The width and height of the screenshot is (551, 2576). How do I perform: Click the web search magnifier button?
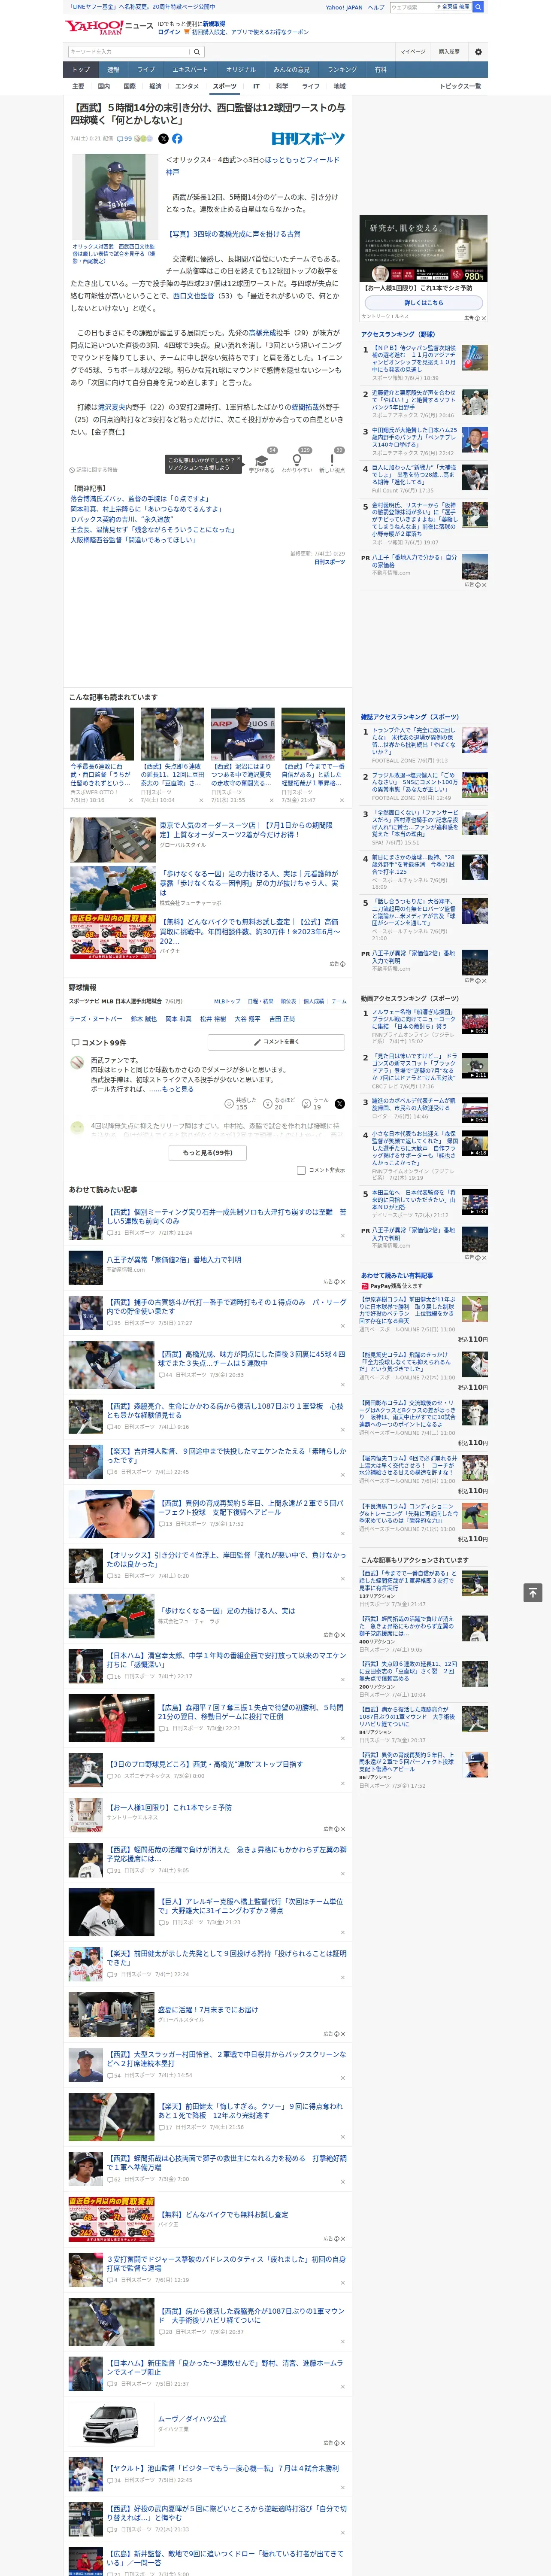[x=478, y=7]
